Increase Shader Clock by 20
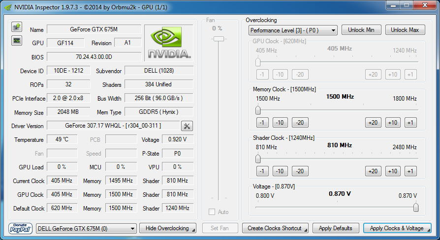The height and width of the screenshot is (240, 440). [x=373, y=171]
